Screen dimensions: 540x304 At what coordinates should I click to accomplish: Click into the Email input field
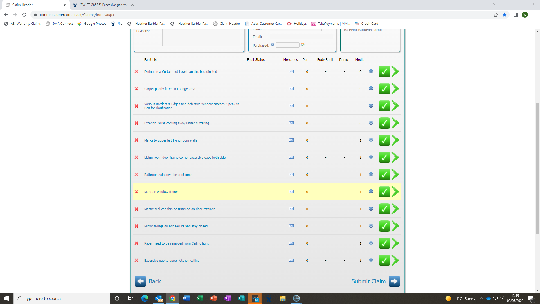[301, 37]
